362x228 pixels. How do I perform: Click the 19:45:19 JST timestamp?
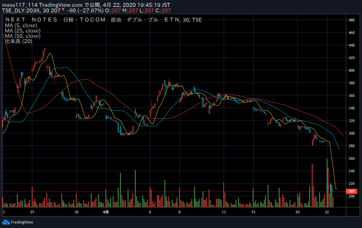point(154,5)
